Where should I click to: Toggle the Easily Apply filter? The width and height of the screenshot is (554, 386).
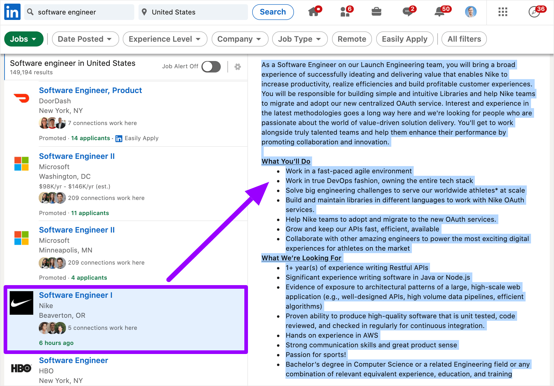coord(404,39)
